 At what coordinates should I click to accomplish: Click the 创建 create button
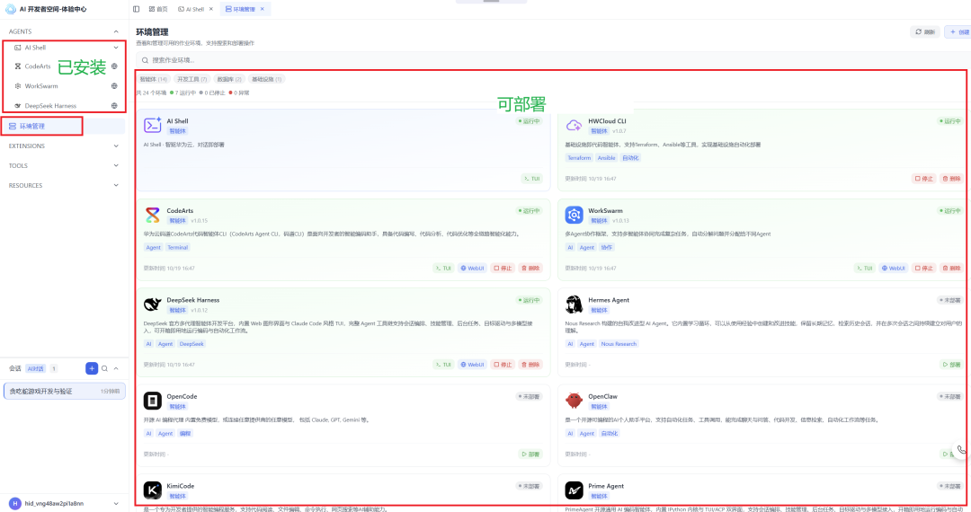[958, 32]
